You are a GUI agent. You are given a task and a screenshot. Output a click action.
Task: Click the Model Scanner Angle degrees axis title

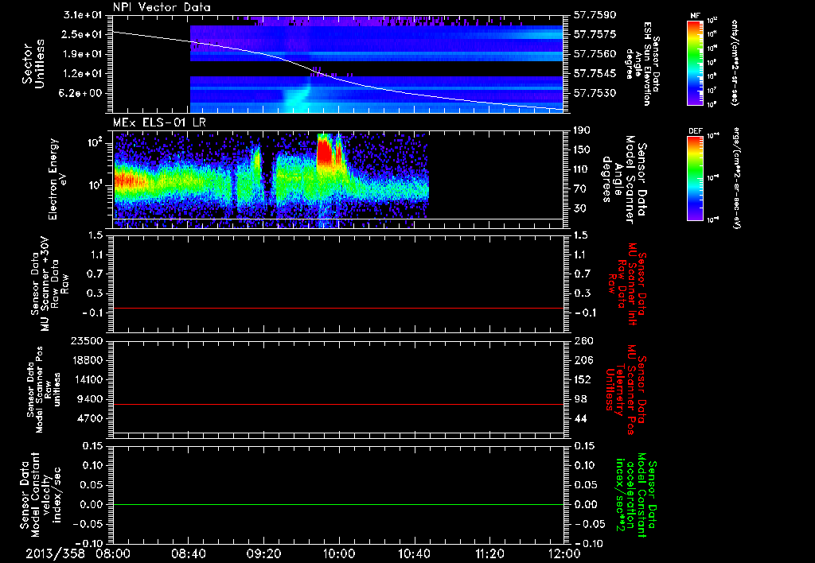coord(624,179)
